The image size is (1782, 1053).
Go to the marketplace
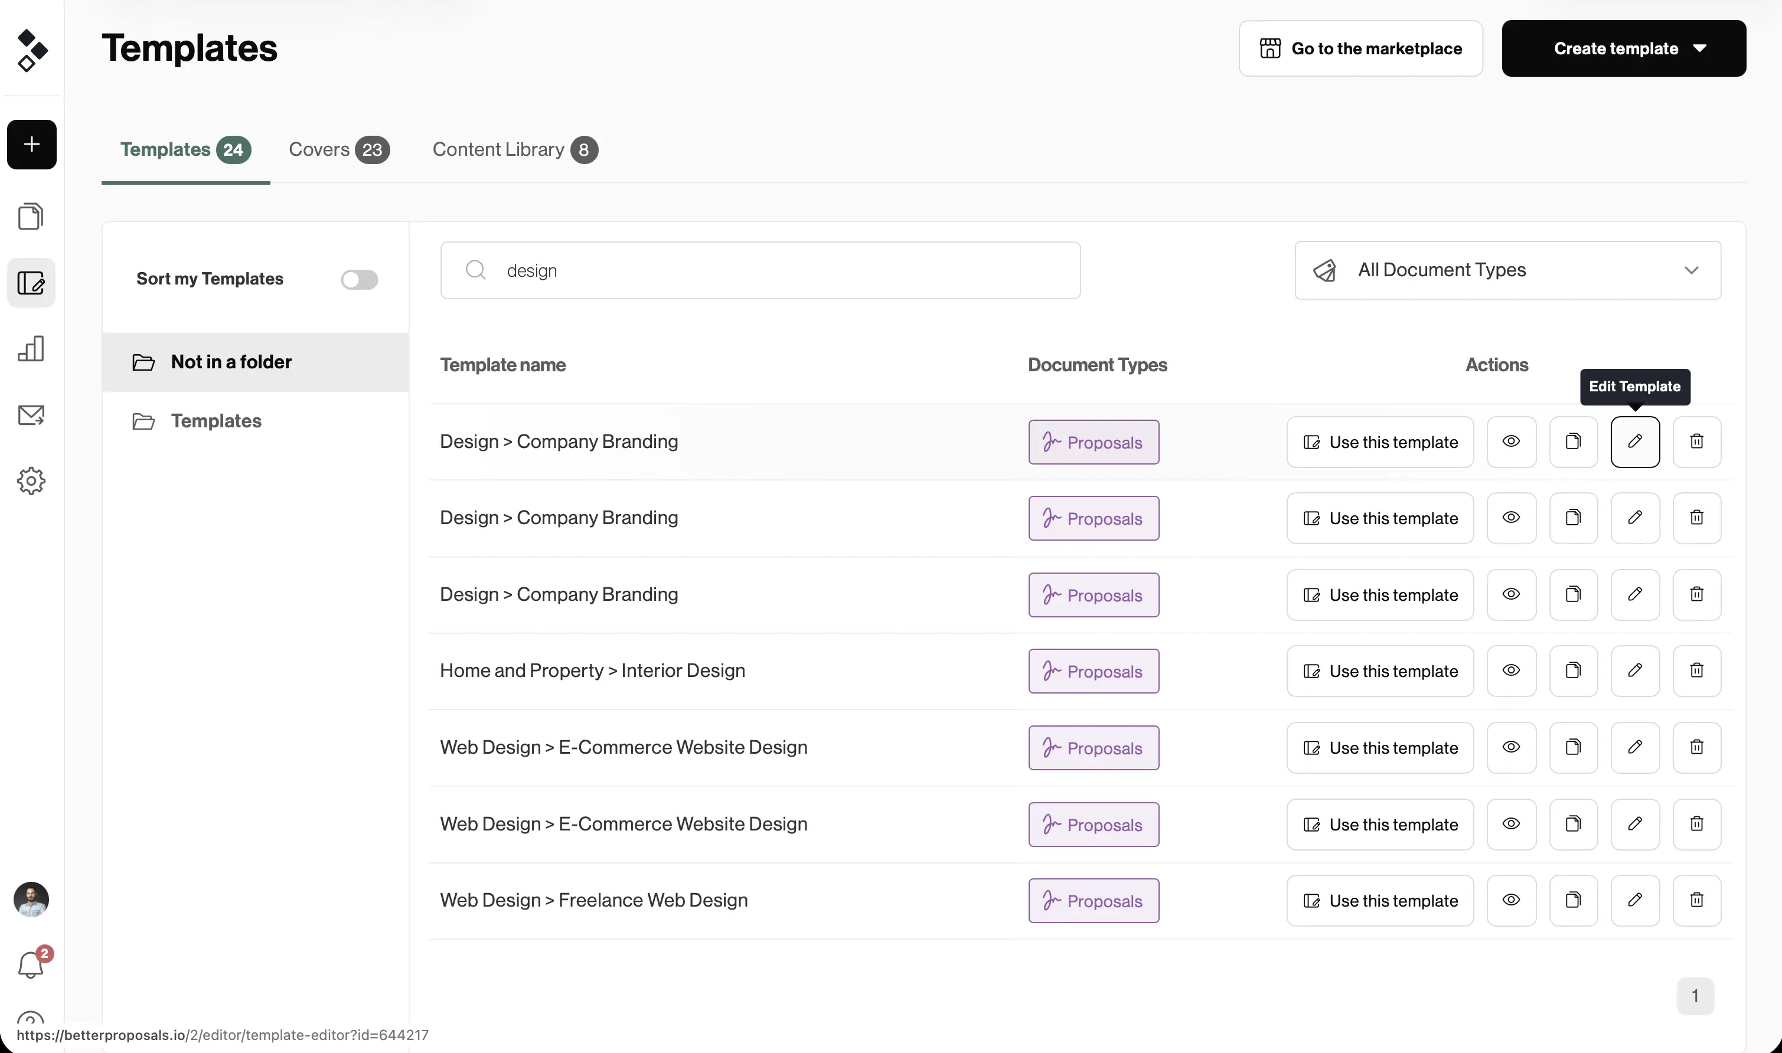pyautogui.click(x=1360, y=48)
